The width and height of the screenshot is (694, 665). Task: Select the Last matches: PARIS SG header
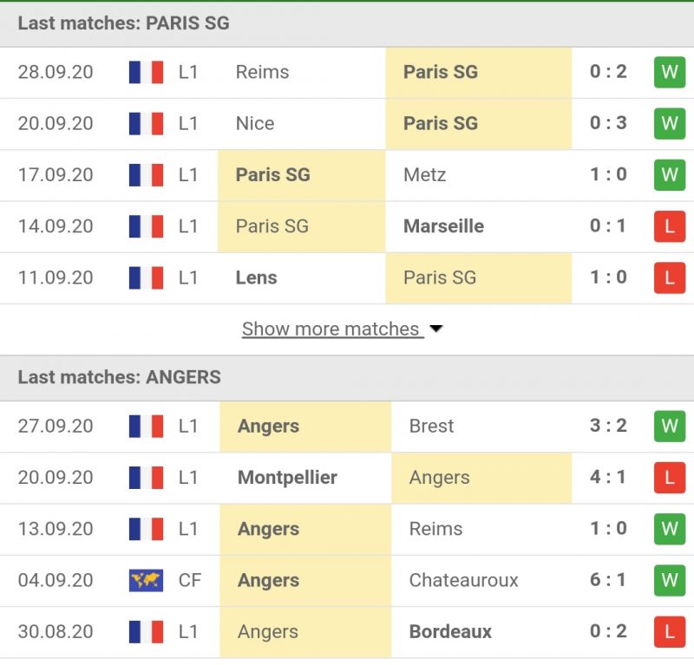(x=124, y=23)
